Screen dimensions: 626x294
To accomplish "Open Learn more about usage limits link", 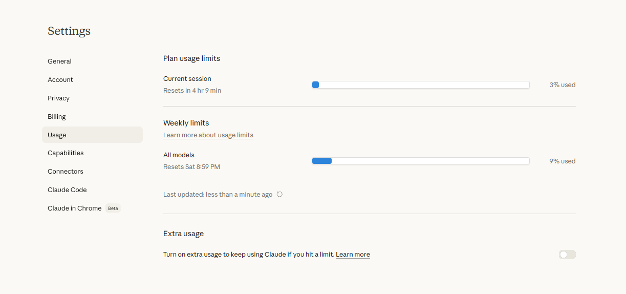I will click(x=208, y=135).
